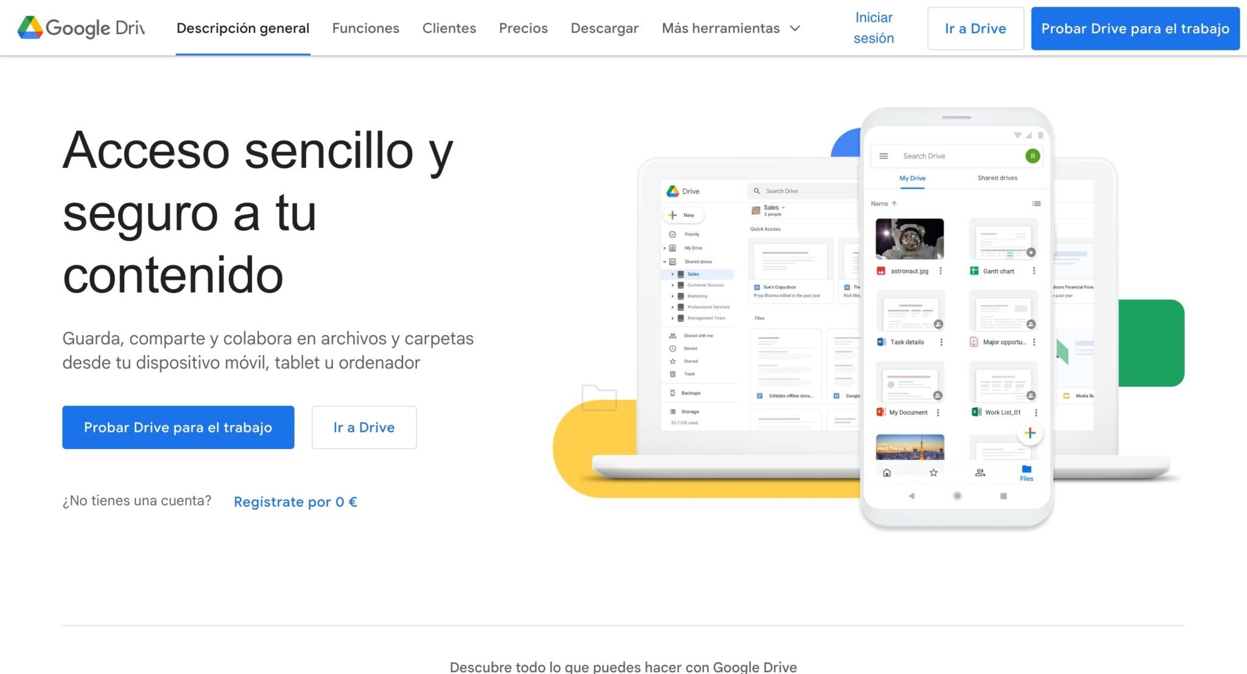Click Ir a Drive in header
Screen dimensions: 1247x674
coord(975,29)
